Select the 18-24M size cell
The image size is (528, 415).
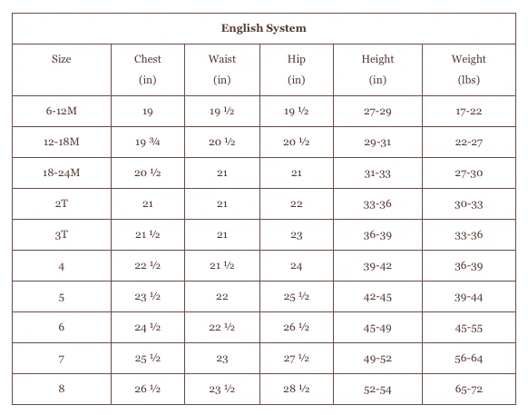[x=62, y=173]
